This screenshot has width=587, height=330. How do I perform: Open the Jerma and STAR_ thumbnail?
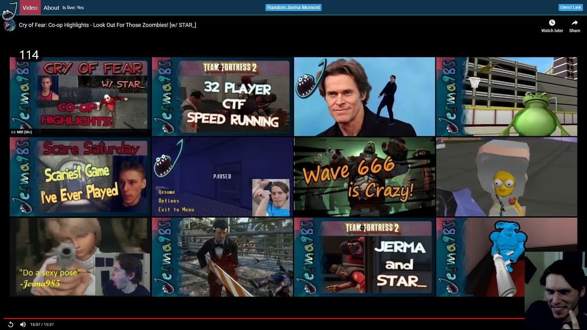tap(365, 257)
